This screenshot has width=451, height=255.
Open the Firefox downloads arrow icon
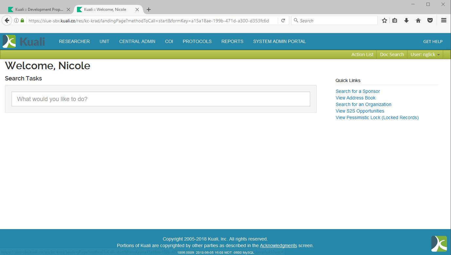click(x=406, y=20)
